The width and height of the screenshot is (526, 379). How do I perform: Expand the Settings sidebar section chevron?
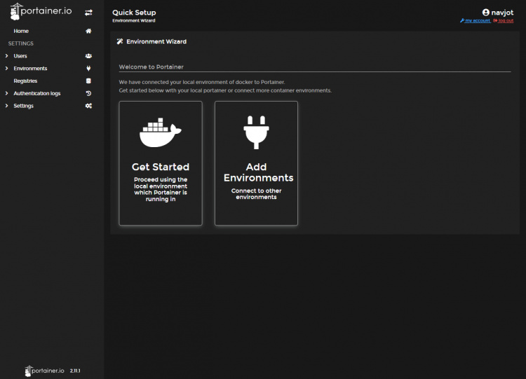pos(6,106)
